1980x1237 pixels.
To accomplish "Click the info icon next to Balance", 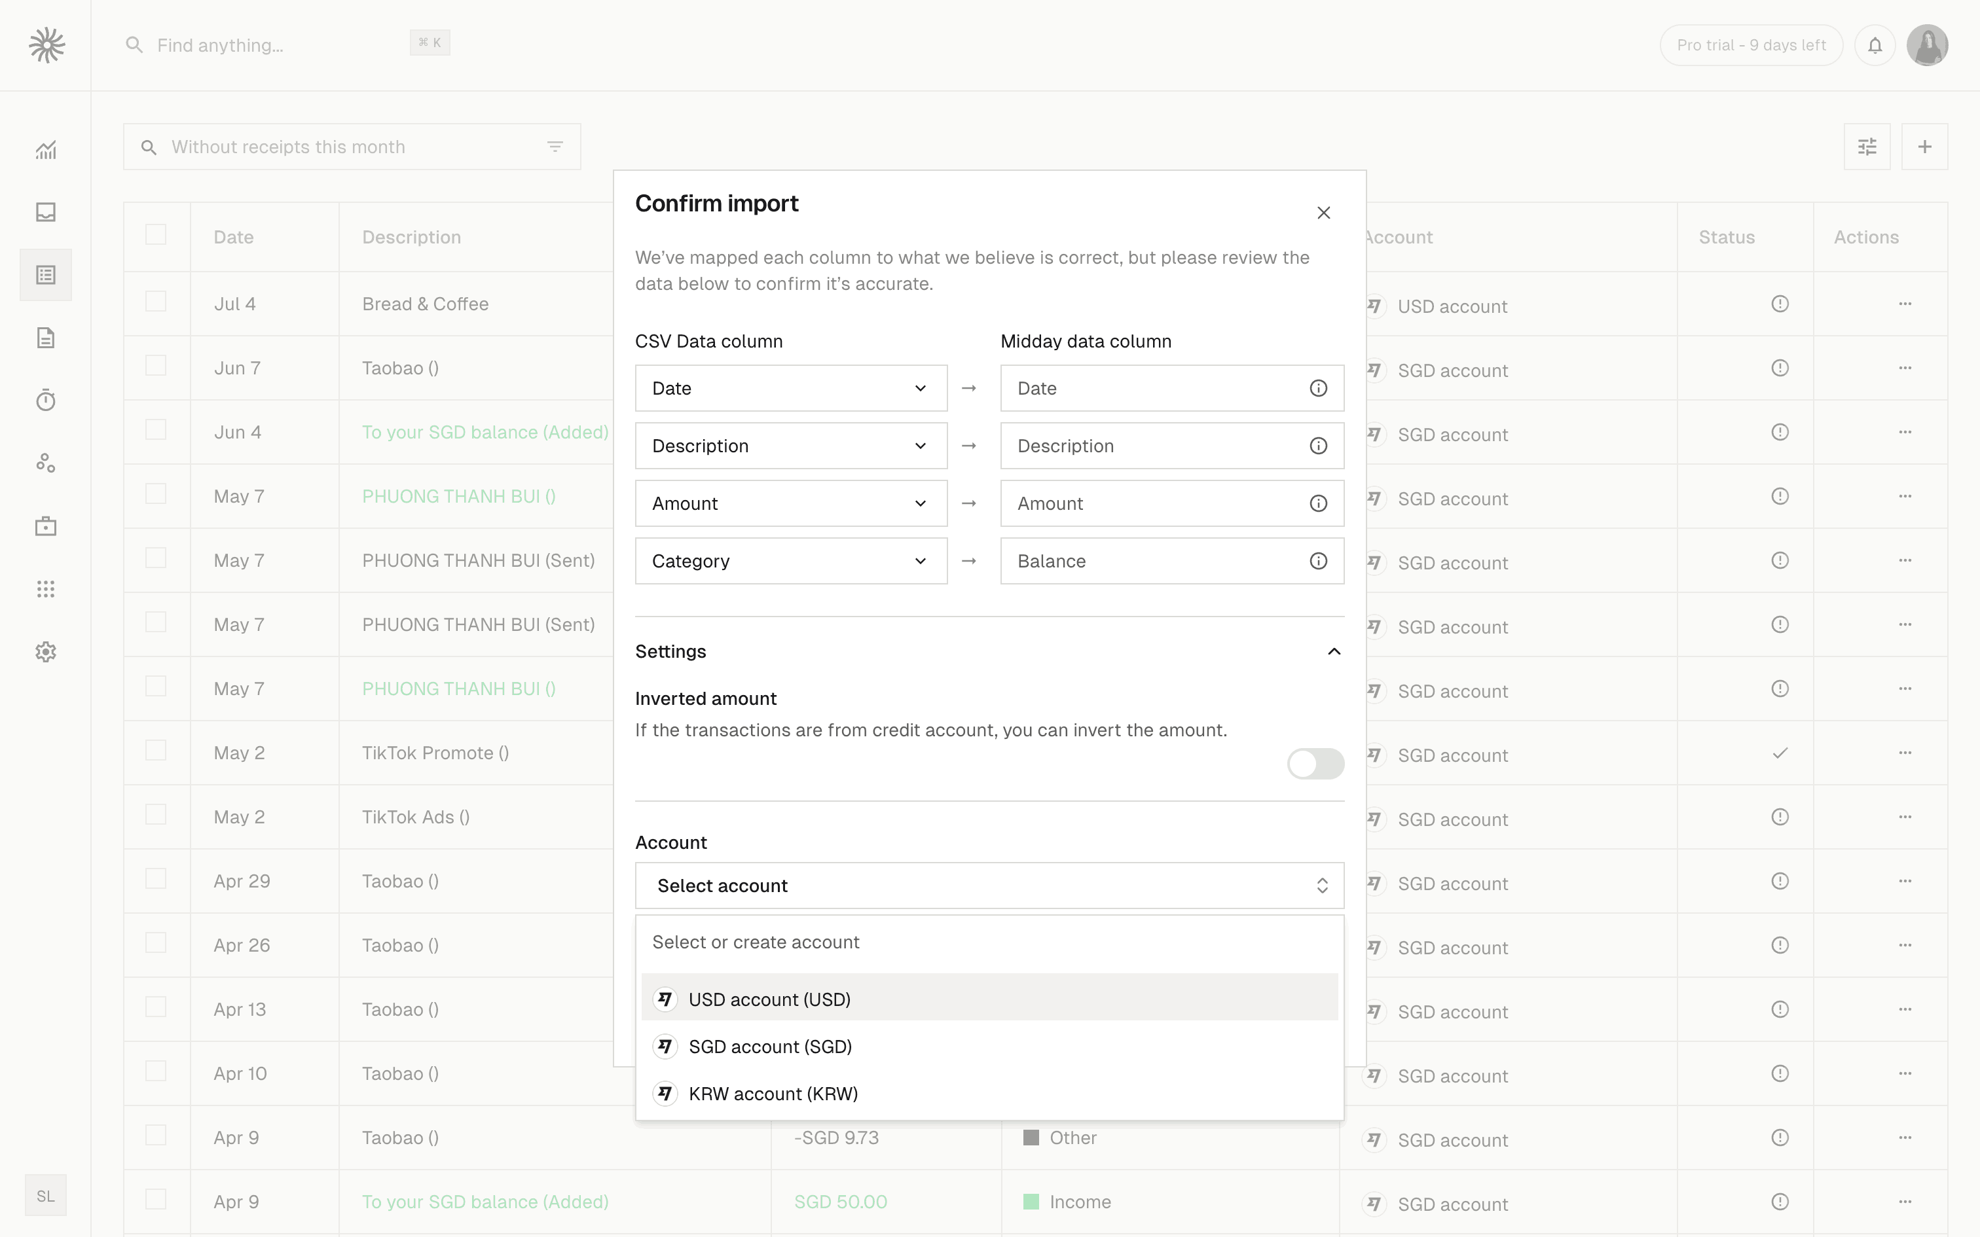I will pyautogui.click(x=1318, y=562).
